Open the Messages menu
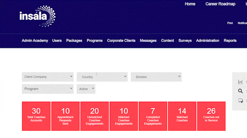The height and width of the screenshot is (138, 247). coord(148,40)
